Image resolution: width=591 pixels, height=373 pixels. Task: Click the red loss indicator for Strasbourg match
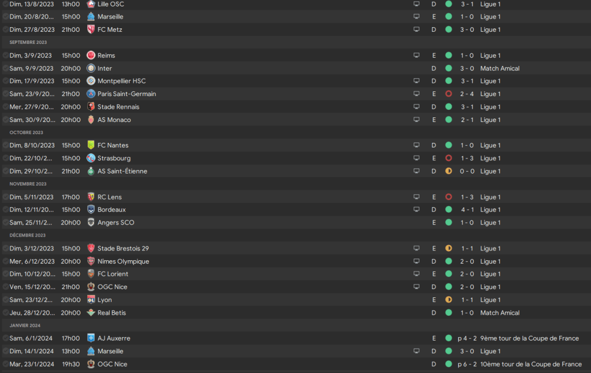(x=448, y=158)
